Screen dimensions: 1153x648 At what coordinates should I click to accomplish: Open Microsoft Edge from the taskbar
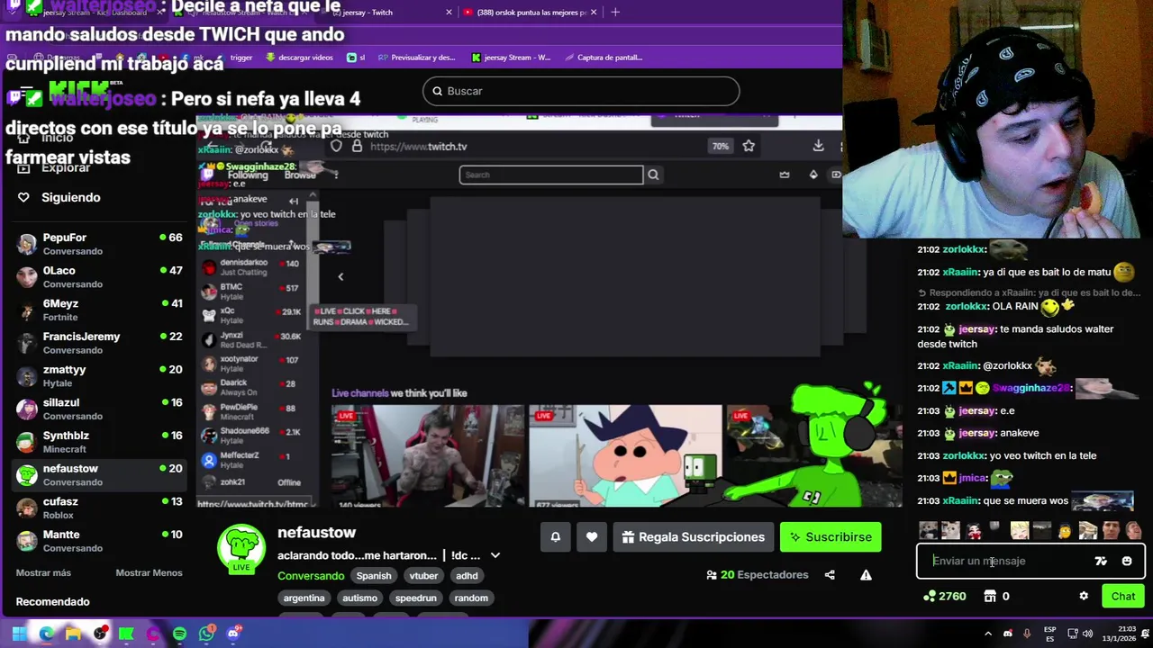pos(46,634)
